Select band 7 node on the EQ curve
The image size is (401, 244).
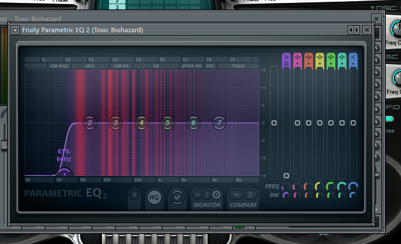tap(219, 123)
